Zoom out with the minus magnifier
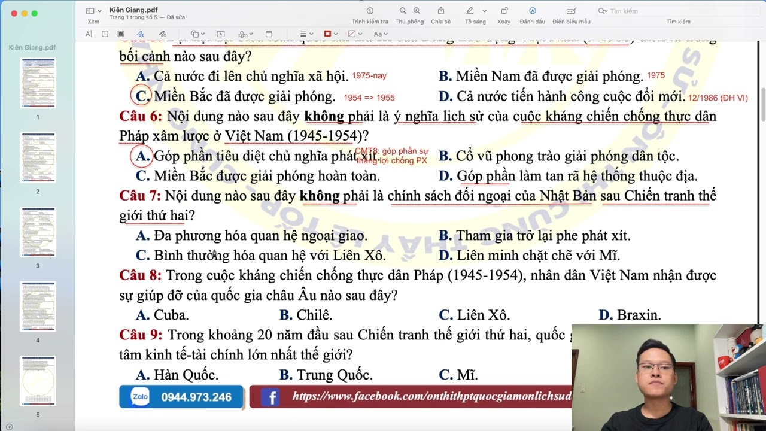The image size is (766, 431). point(403,11)
